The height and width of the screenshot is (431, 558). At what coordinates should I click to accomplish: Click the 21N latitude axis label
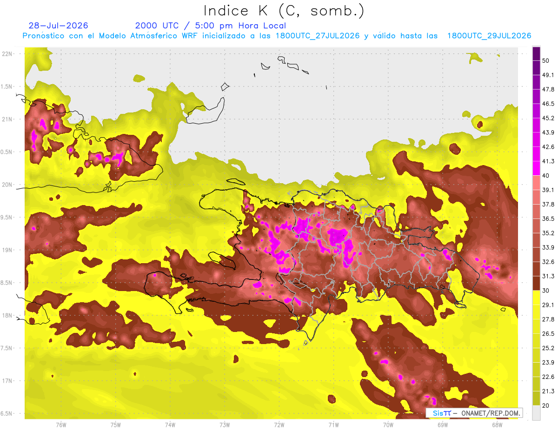[7, 119]
